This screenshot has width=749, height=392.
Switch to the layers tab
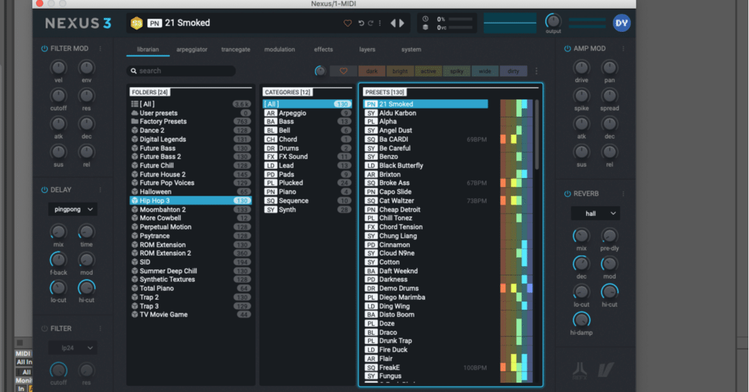click(x=367, y=49)
